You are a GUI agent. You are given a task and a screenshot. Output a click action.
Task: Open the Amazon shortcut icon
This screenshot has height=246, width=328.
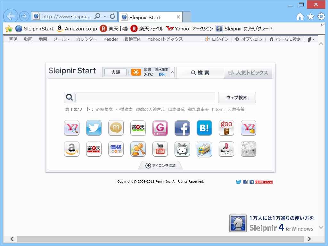(71, 149)
